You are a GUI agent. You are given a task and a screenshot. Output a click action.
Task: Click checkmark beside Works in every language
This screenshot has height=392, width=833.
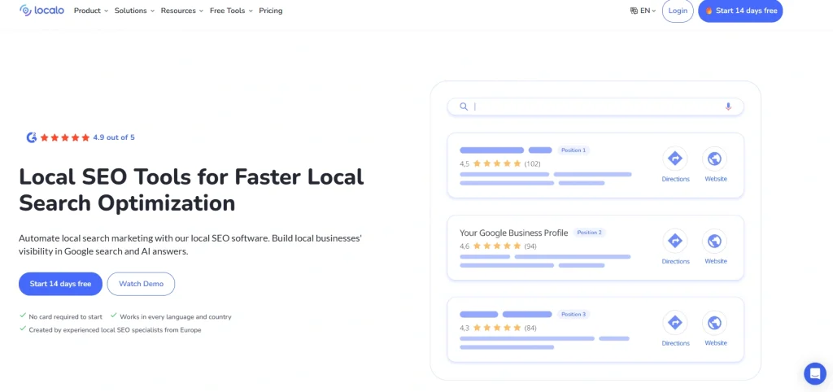click(114, 316)
